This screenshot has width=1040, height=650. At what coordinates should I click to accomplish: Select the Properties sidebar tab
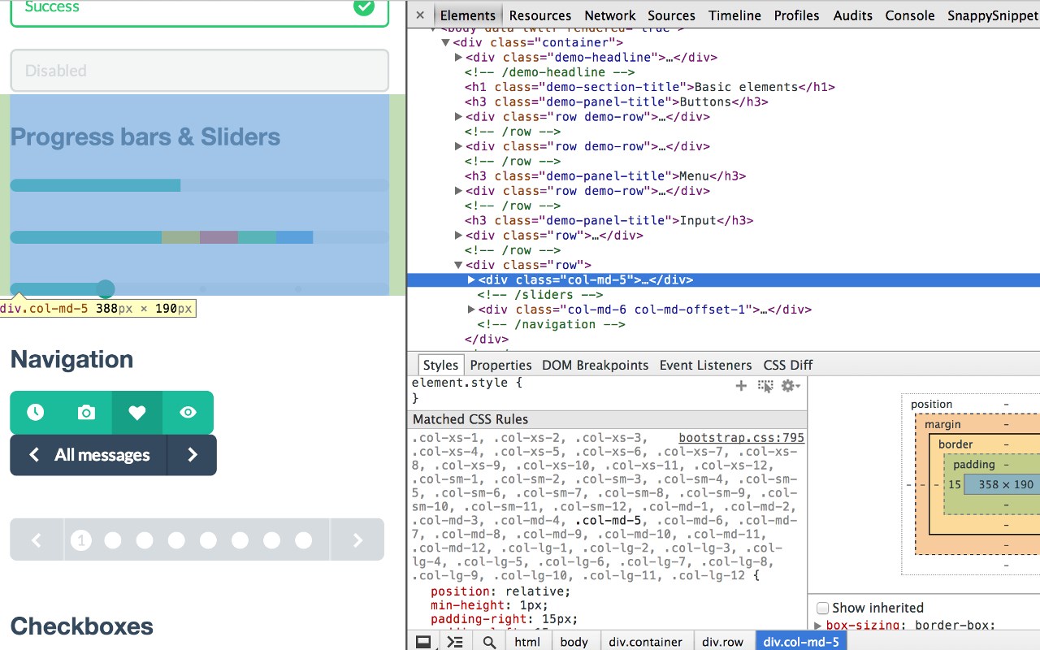pos(500,365)
